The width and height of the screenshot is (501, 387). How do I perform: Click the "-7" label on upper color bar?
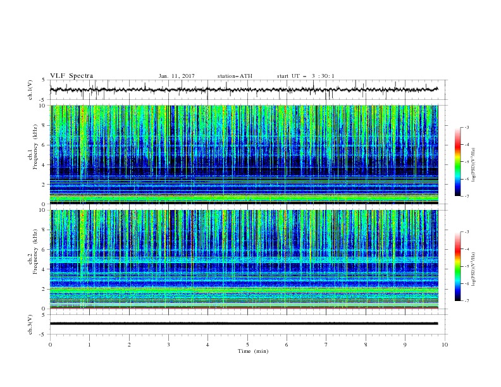(467, 196)
